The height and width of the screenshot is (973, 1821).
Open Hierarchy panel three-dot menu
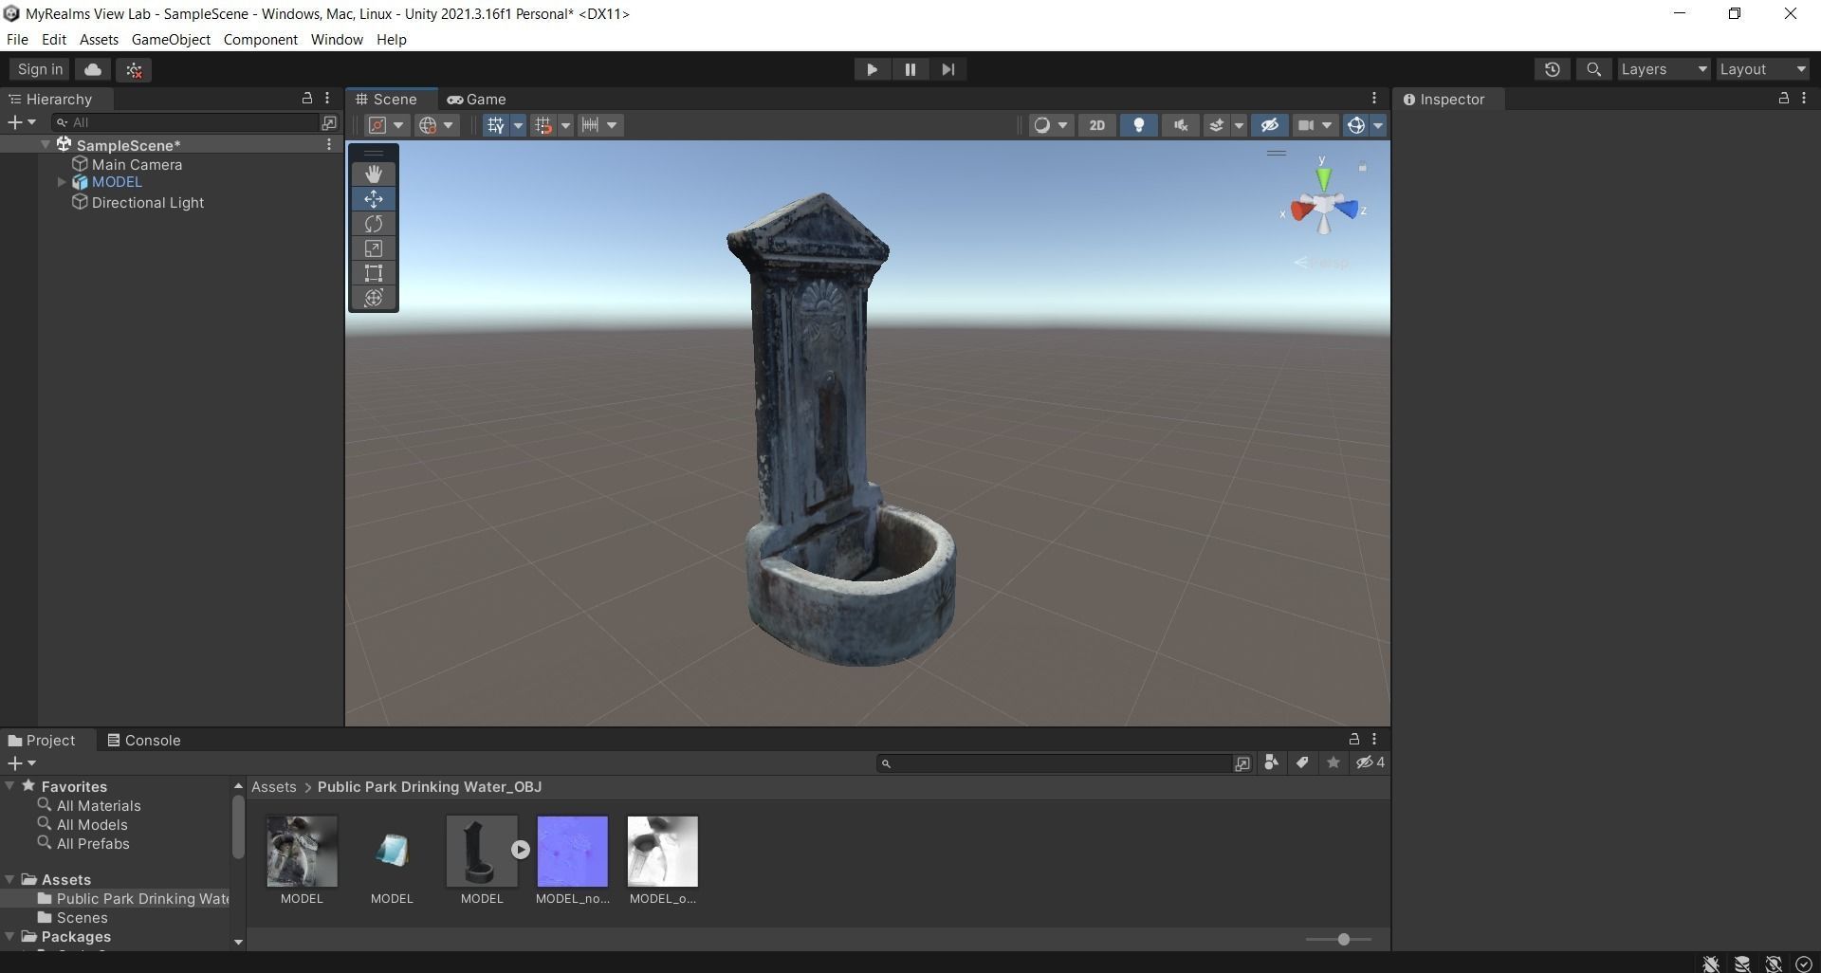(x=327, y=99)
